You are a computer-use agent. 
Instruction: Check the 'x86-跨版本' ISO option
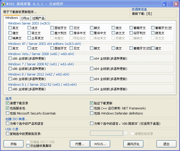click(x=92, y=123)
